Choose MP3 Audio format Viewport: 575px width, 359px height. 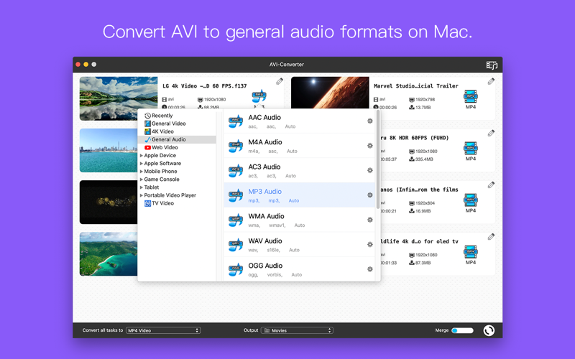coord(299,195)
